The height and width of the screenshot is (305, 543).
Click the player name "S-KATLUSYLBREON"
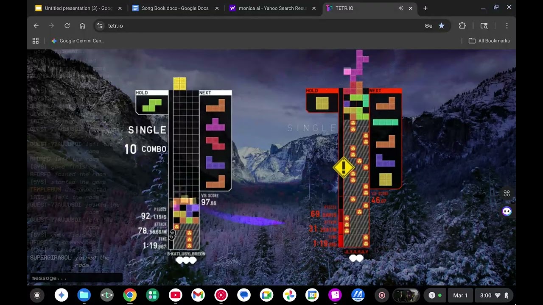point(186,254)
